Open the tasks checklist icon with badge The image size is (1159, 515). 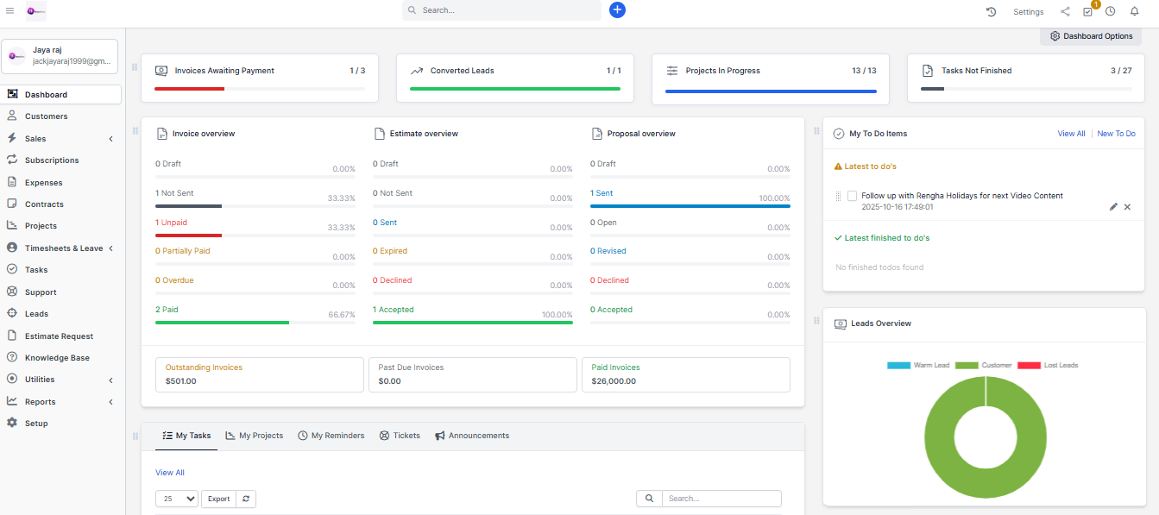click(1087, 12)
